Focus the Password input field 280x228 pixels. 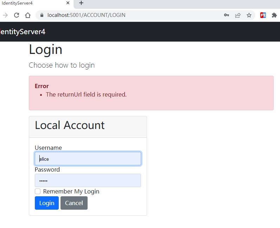88,180
